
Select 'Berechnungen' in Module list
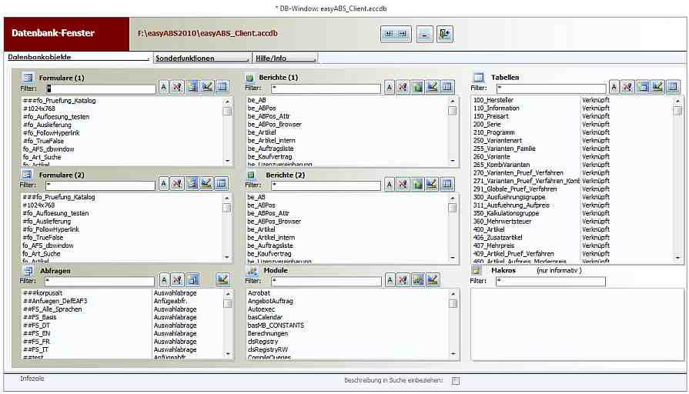268,333
